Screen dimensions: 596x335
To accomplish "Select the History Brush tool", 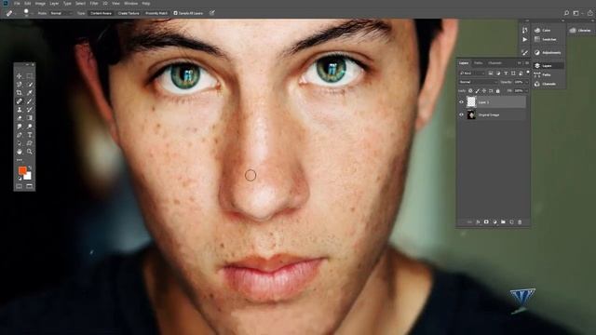I will 30,110.
